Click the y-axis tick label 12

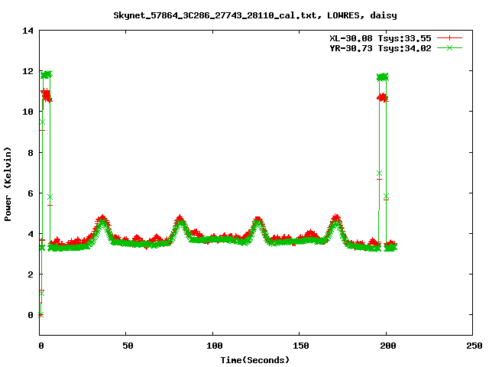click(28, 71)
